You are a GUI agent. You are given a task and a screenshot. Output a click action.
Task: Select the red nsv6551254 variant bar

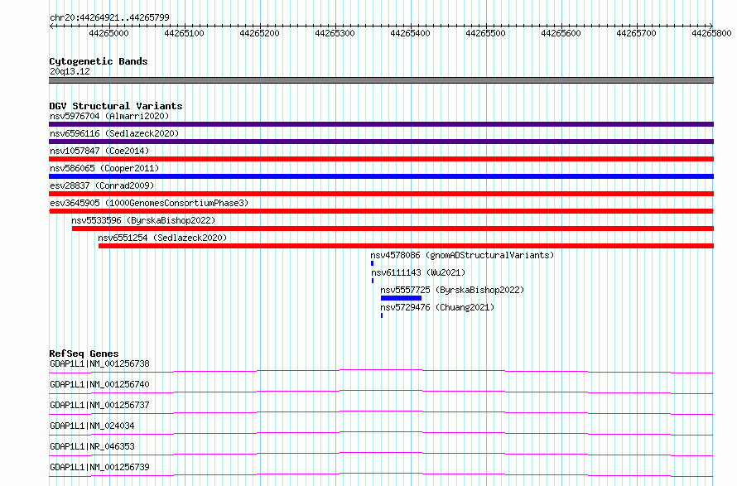point(406,246)
